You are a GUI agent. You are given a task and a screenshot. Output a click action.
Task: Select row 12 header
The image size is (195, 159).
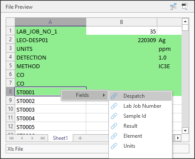(10, 126)
